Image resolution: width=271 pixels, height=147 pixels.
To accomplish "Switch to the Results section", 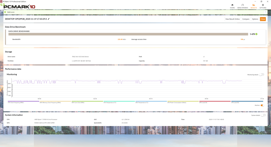I will (254, 6).
